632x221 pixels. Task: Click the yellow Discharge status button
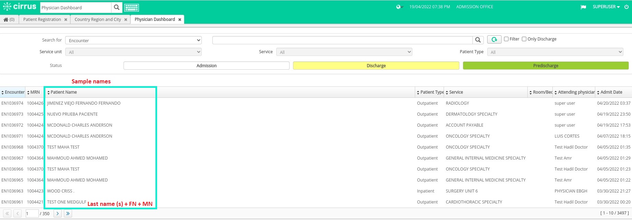376,66
